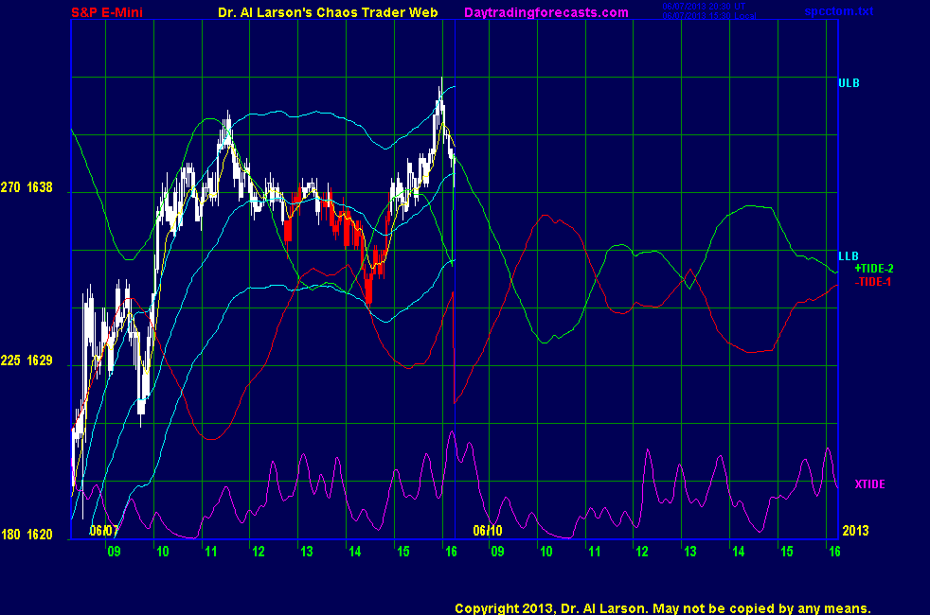Click the "06/10" session date label

point(488,530)
